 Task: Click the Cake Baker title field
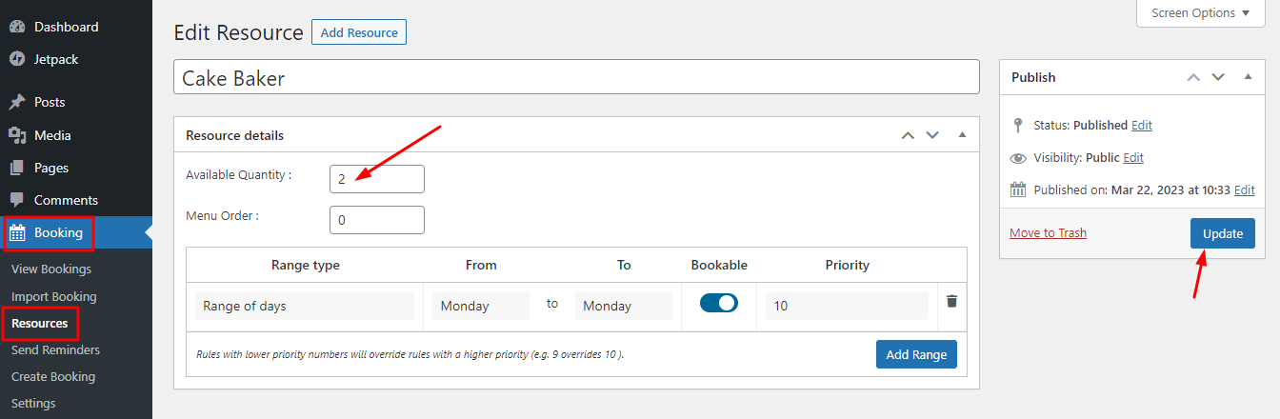(576, 77)
